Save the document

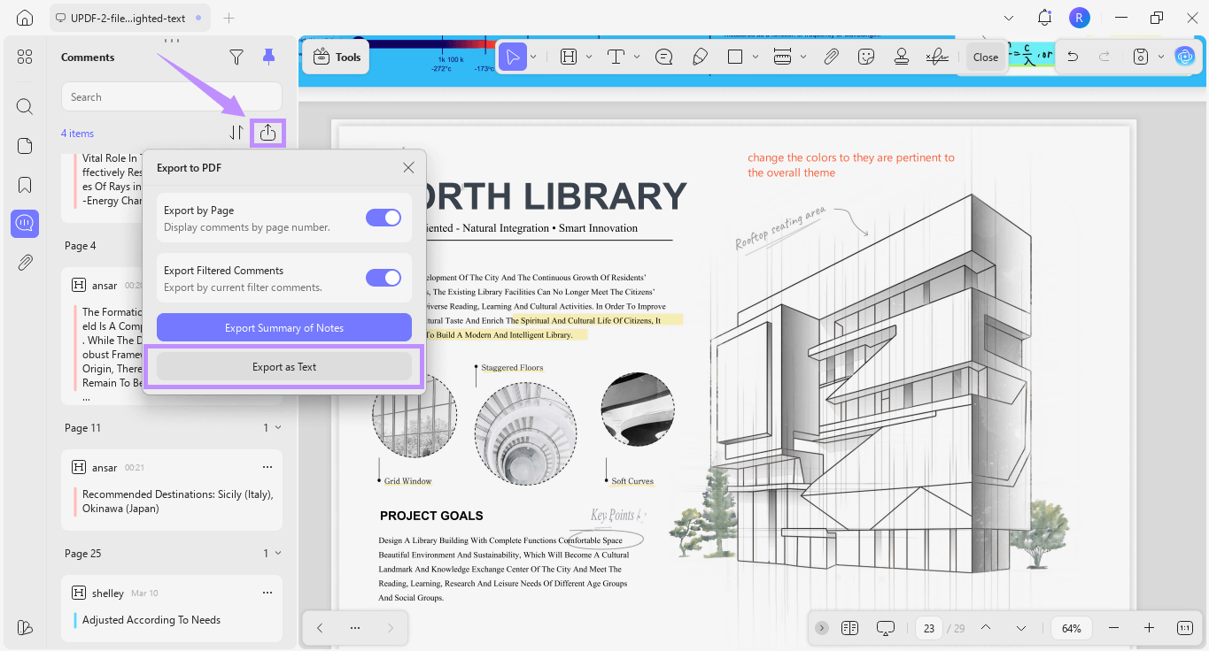coord(1141,57)
